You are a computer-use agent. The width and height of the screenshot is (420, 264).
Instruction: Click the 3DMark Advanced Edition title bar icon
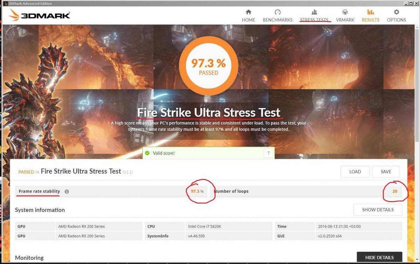pyautogui.click(x=5, y=3)
